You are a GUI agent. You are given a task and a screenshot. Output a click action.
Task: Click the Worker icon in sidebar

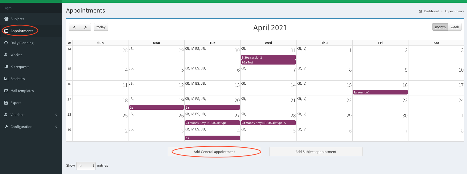click(x=6, y=55)
